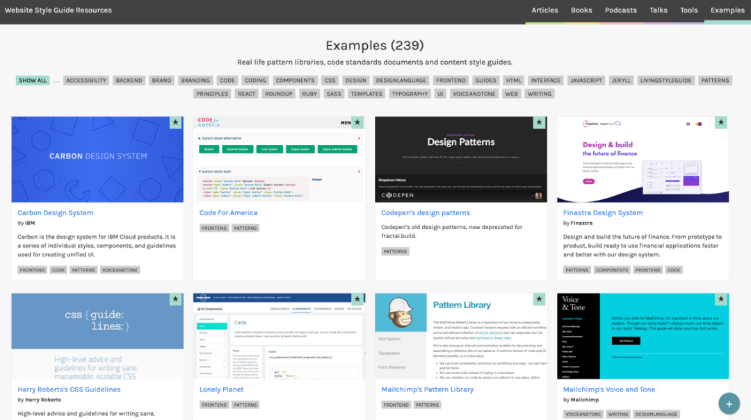751x420 pixels.
Task: Filter by JEKYLL tag
Action: (x=621, y=81)
